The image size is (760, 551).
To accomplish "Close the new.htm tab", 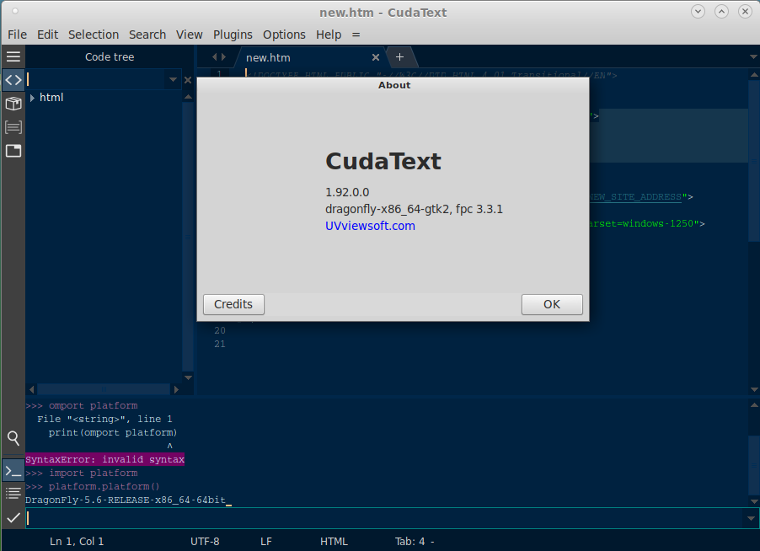I will coord(376,57).
